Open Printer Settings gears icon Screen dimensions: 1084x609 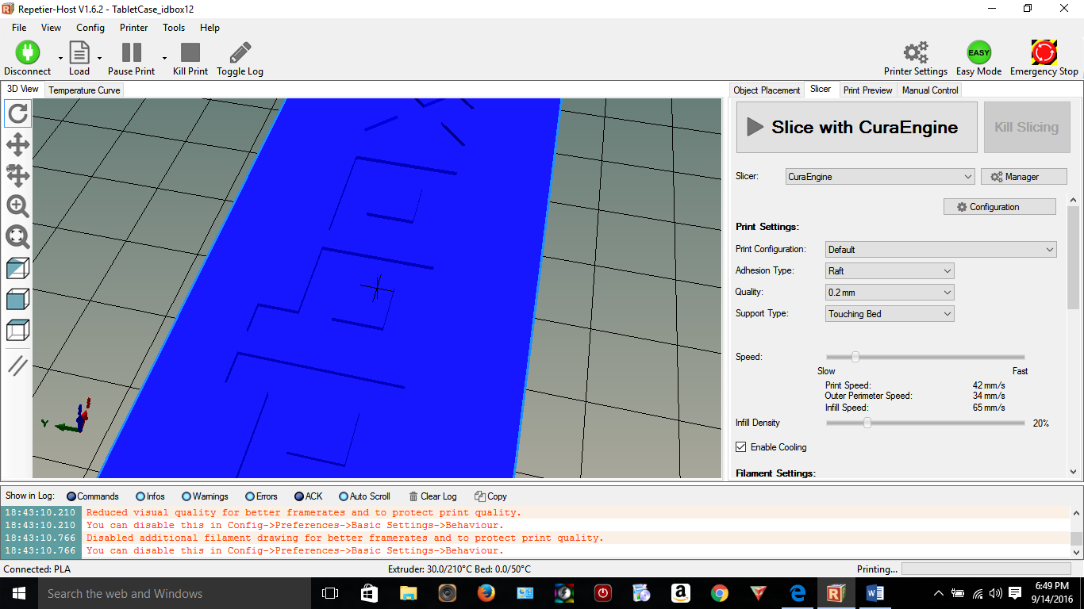click(916, 53)
